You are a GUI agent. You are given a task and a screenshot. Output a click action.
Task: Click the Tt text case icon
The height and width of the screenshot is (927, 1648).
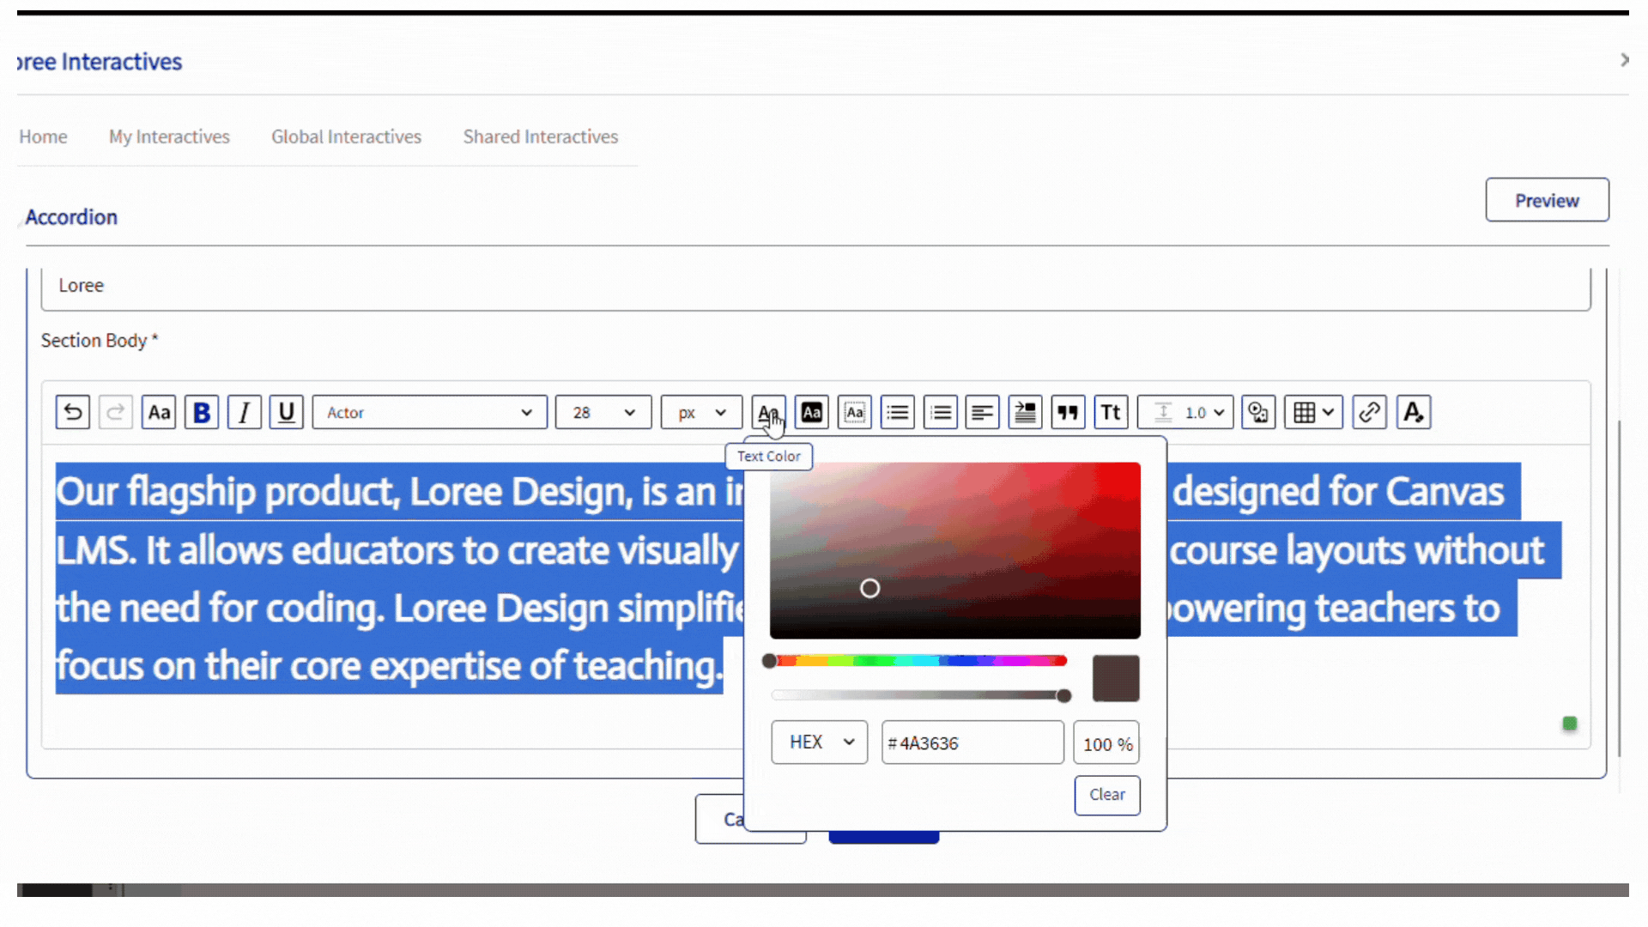point(1111,413)
